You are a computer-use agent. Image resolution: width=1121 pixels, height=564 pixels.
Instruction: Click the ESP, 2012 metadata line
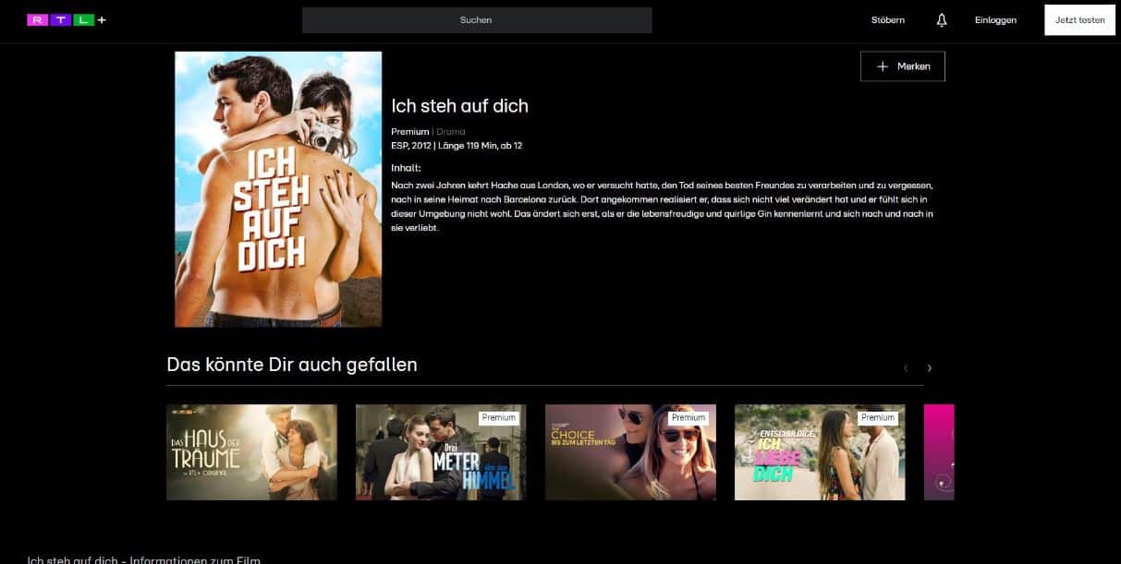pos(457,146)
